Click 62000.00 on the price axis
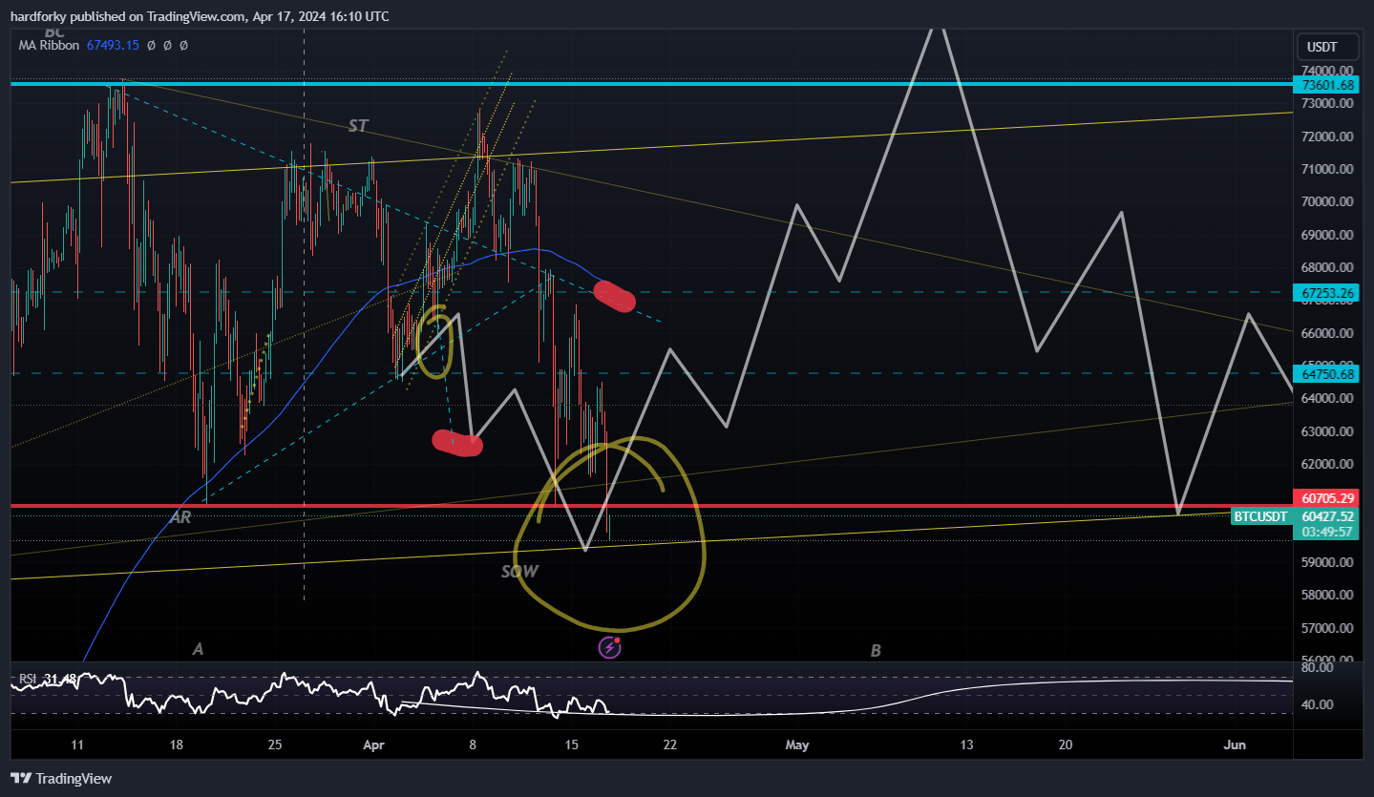The image size is (1374, 797). (1326, 464)
